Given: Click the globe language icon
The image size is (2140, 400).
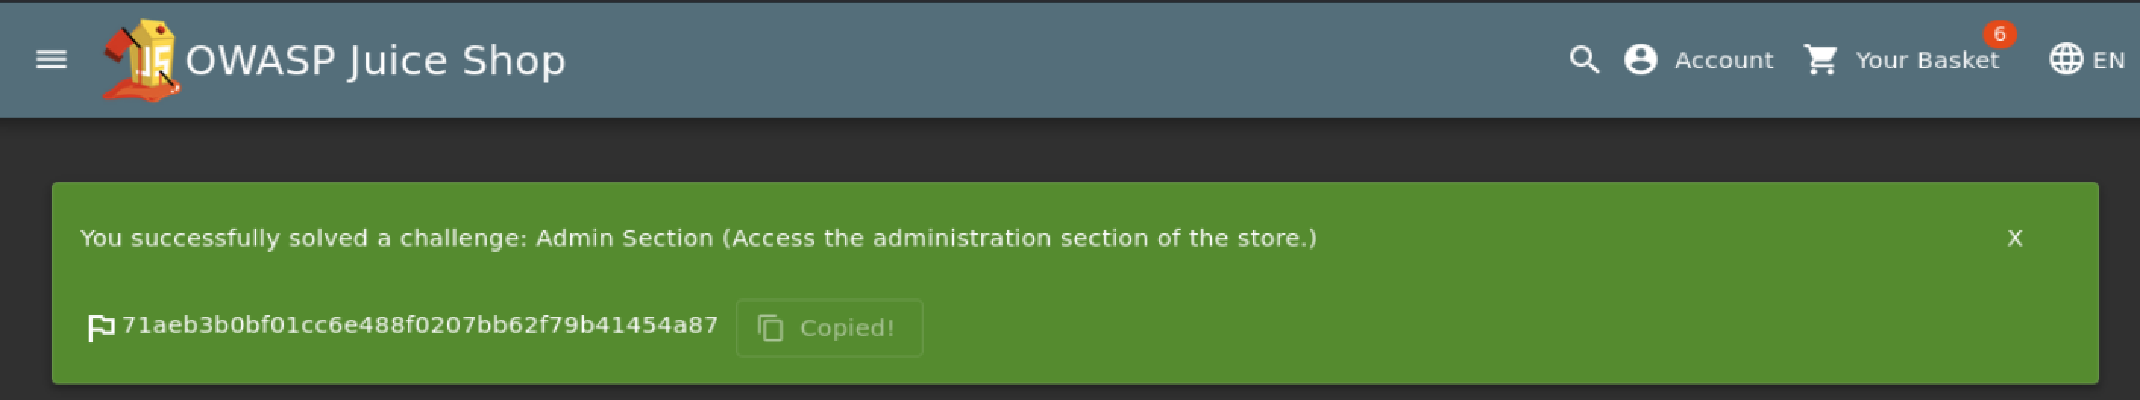Looking at the screenshot, I should tap(2065, 60).
